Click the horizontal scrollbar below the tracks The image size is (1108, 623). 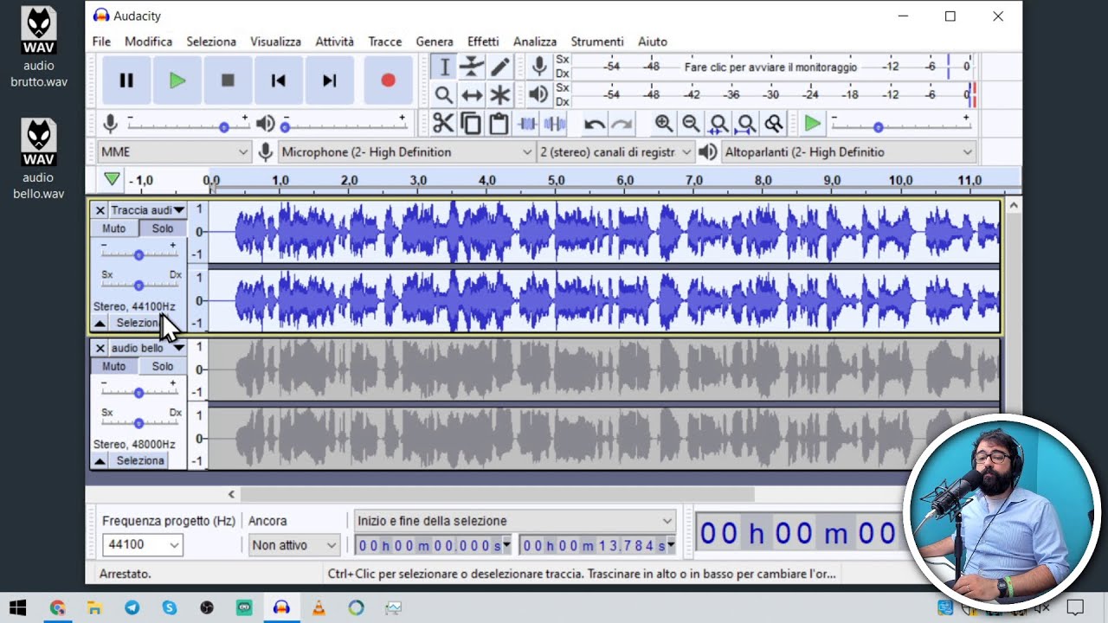497,494
